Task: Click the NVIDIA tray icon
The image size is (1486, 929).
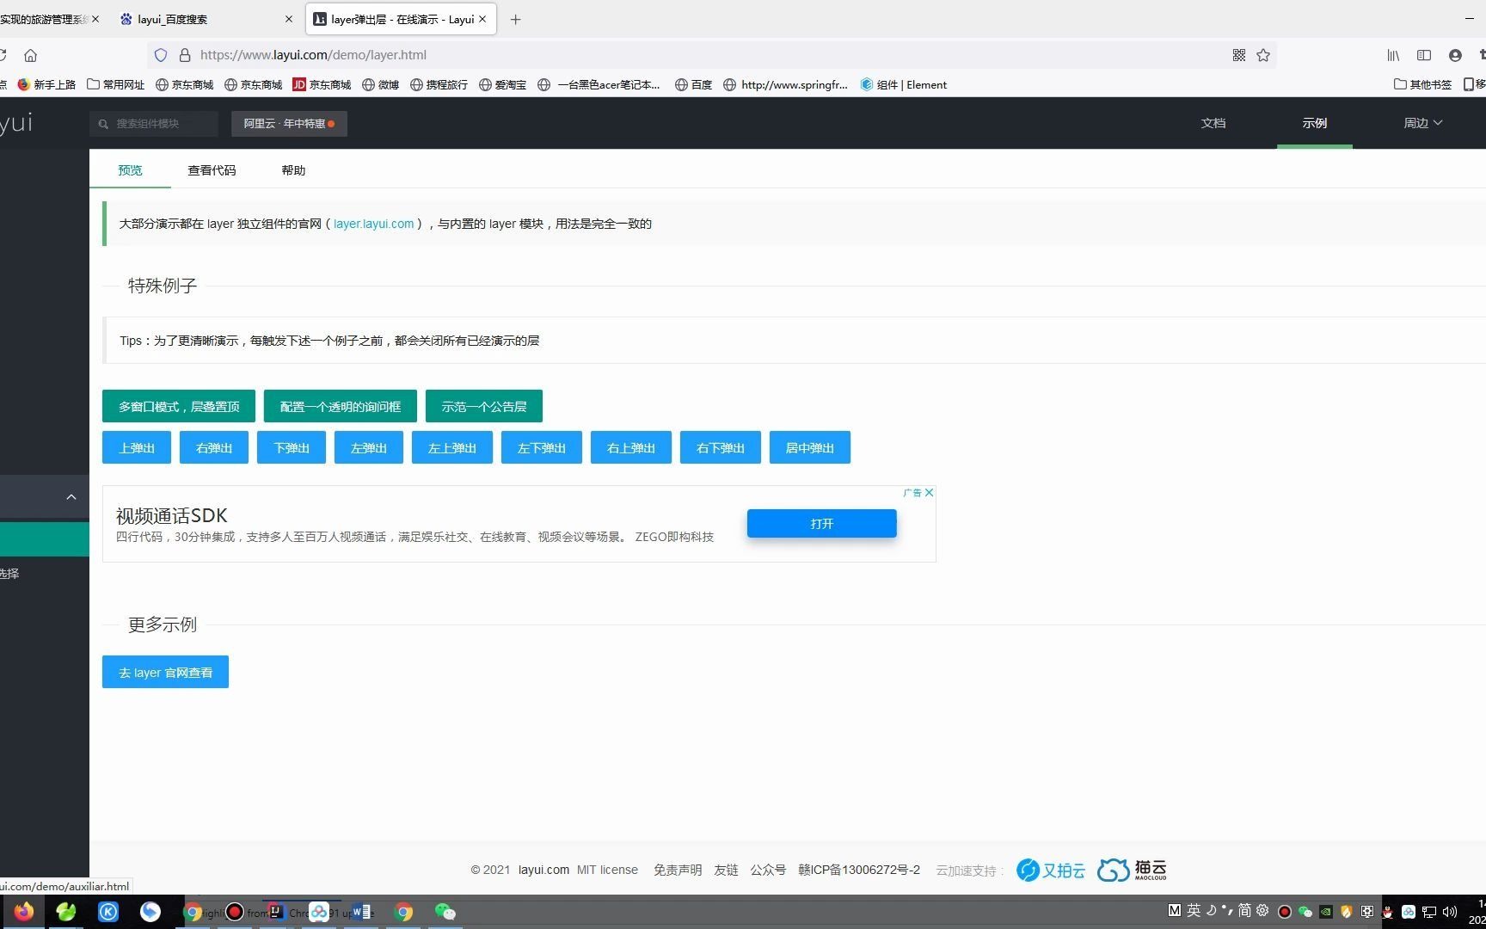Action: click(x=1326, y=912)
